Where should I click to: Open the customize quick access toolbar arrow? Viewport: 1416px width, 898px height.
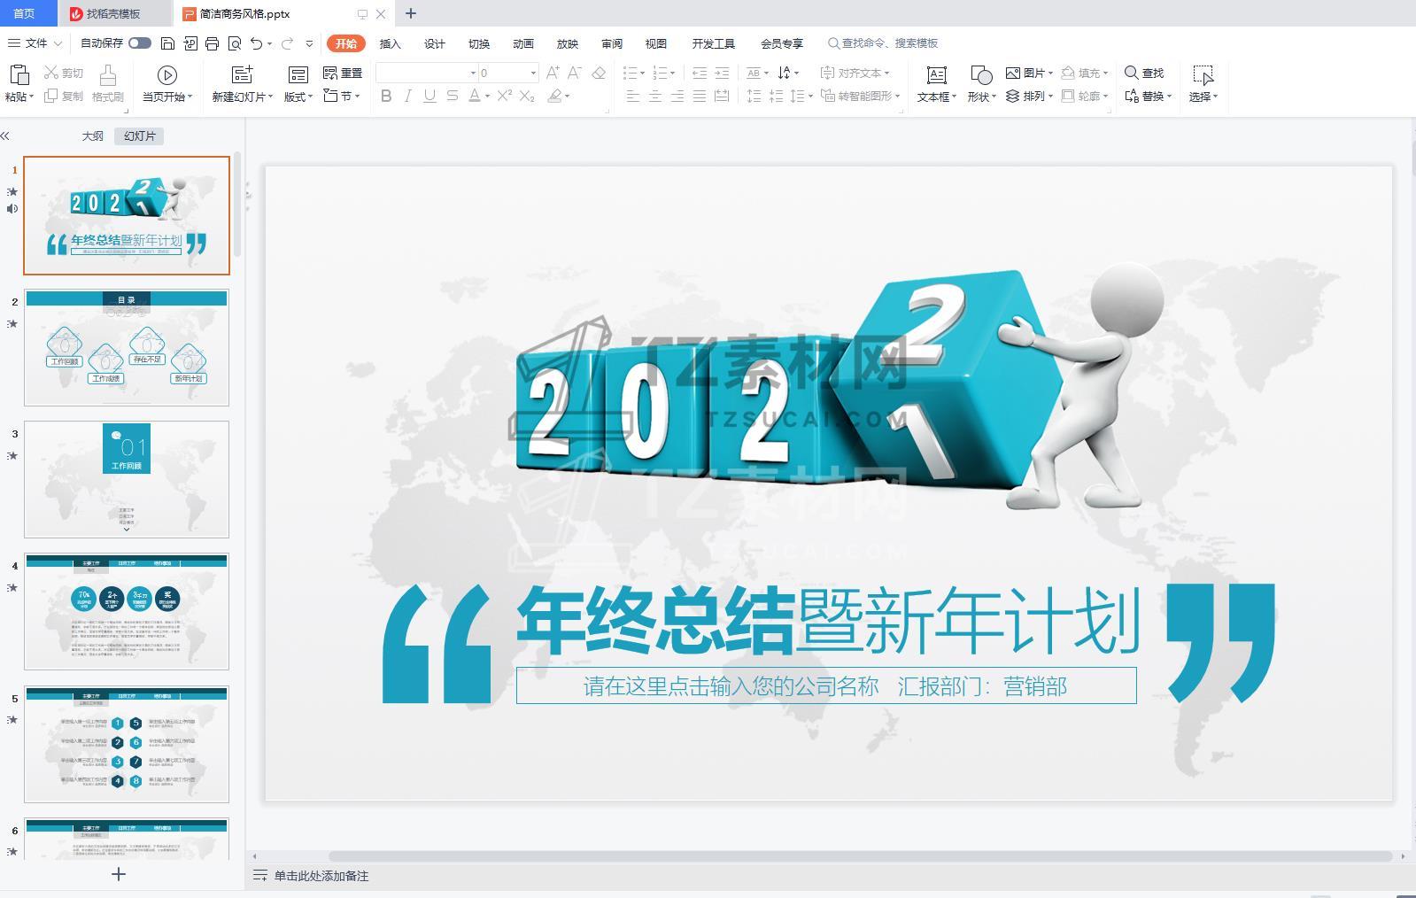click(309, 43)
